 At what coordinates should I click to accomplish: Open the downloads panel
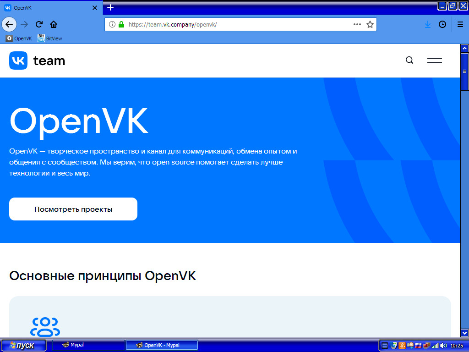coord(428,24)
